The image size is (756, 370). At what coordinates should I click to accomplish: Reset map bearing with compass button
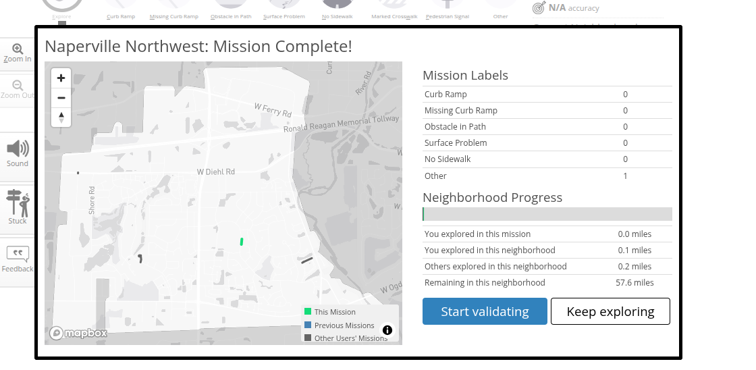[x=61, y=117]
